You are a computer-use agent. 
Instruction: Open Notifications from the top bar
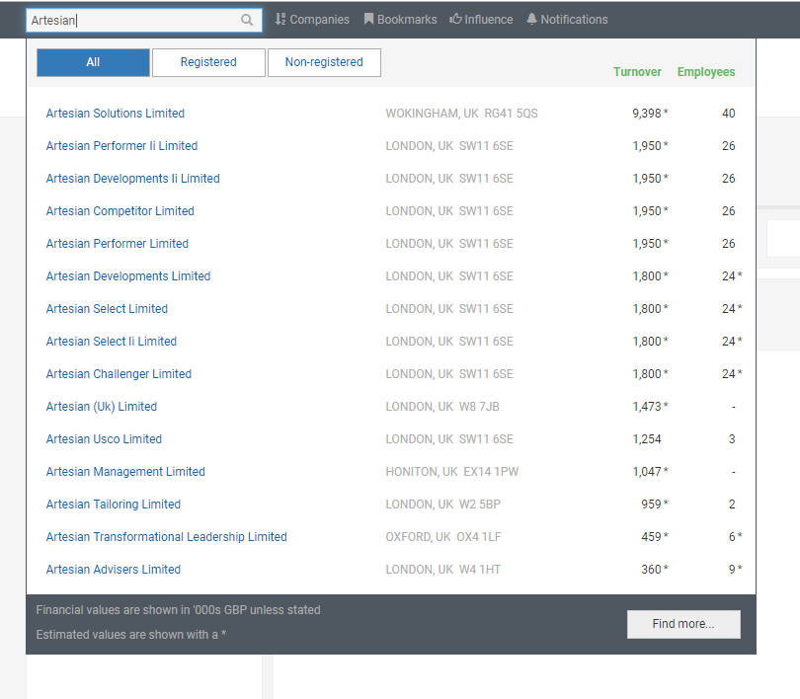pos(567,20)
